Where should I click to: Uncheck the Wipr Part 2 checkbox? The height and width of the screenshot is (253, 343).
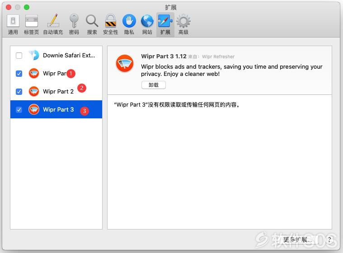point(19,91)
